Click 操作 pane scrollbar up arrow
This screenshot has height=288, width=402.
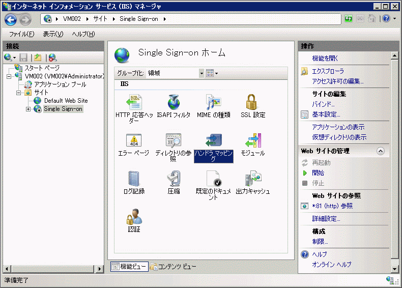tap(394, 55)
